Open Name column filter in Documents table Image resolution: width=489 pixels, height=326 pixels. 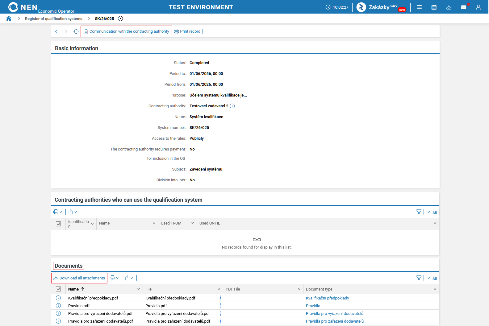139,289
